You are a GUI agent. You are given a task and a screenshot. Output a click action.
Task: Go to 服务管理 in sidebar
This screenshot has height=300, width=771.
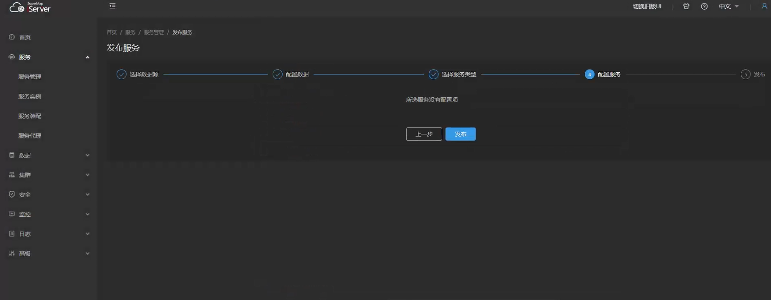coord(30,77)
